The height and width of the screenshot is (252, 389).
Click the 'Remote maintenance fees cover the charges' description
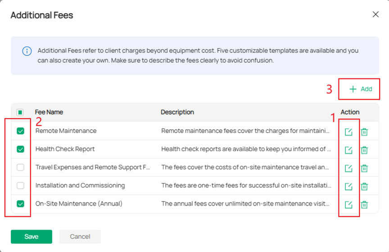(245, 131)
